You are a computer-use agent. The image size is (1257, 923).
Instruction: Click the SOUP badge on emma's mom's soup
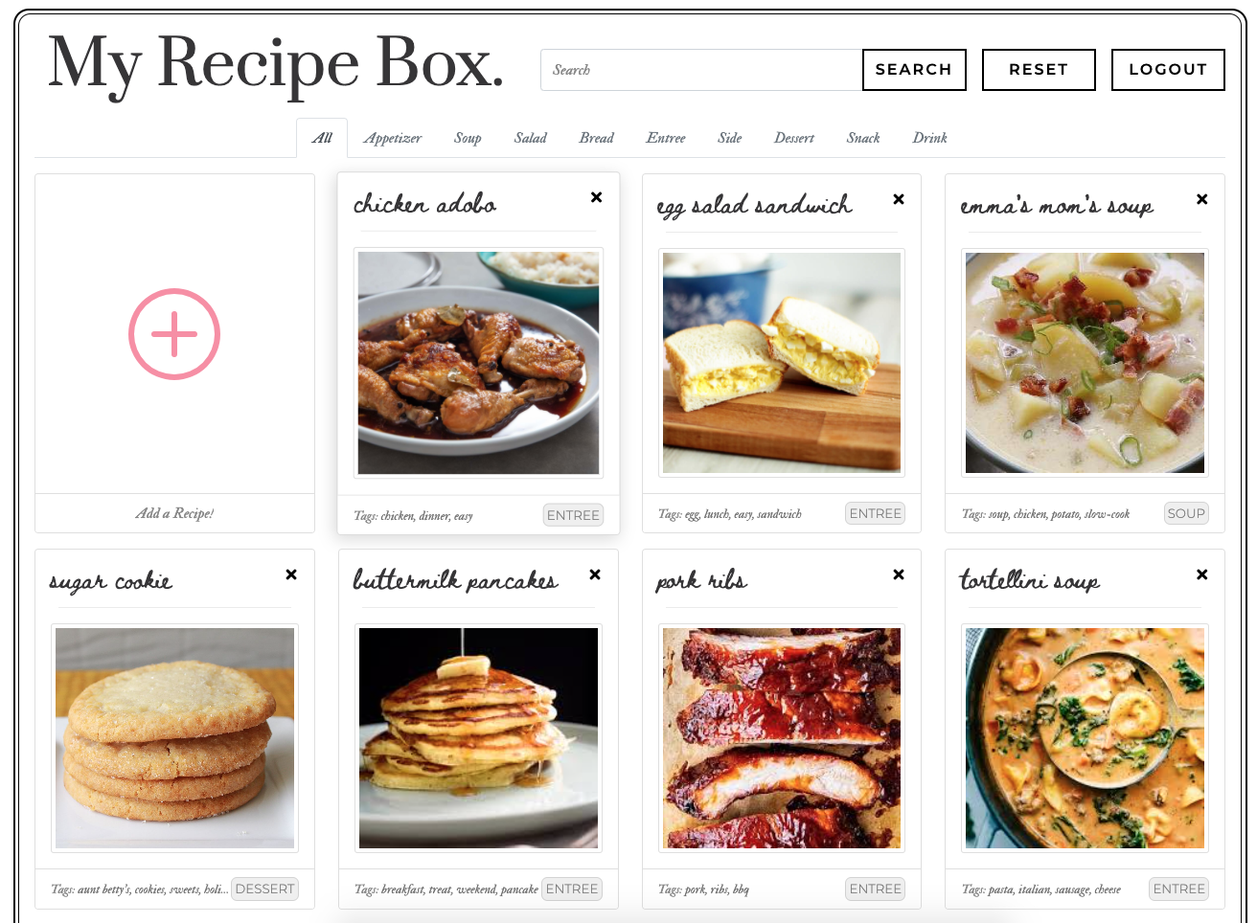coord(1186,513)
